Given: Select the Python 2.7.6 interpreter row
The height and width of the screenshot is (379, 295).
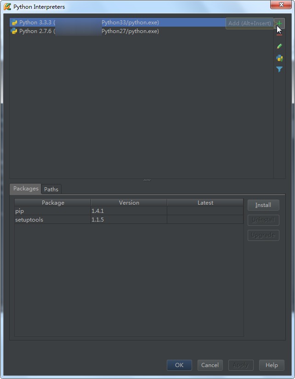Looking at the screenshot, I should coord(142,31).
